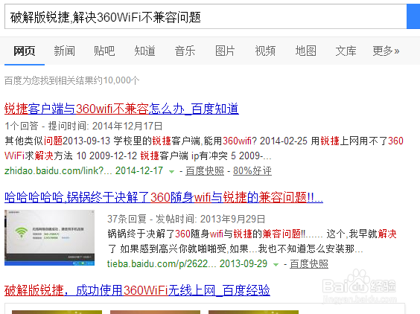
Task: Click the search box with 破解版锐捷 query
Action: pos(206,16)
